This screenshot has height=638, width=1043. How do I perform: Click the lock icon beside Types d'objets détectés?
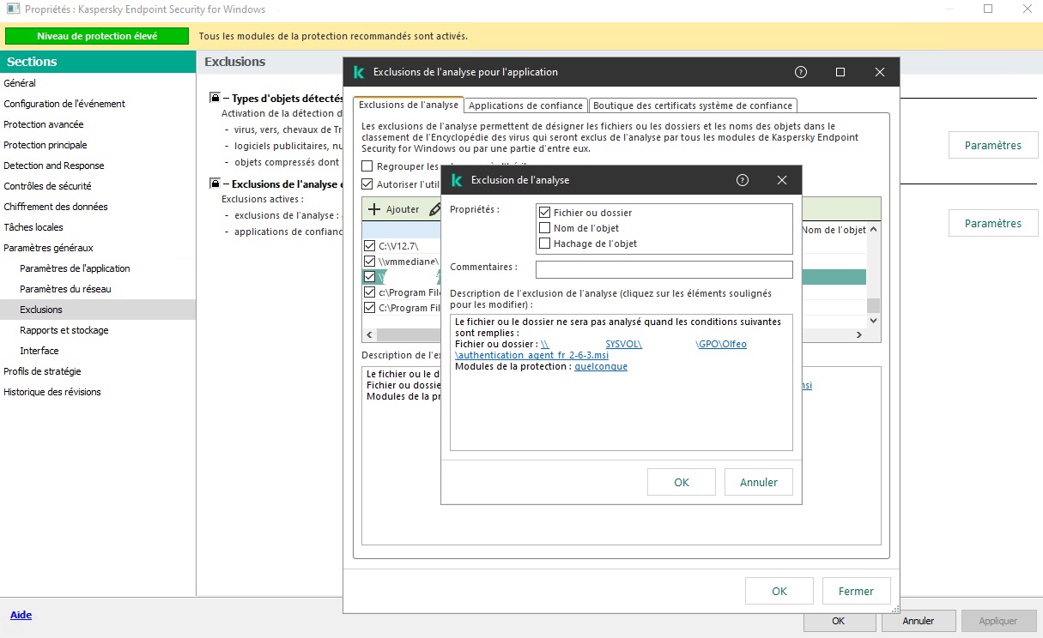pos(215,98)
